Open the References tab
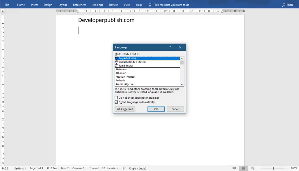Image resolution: width=299 pixels, height=171 pixels. 79,5
